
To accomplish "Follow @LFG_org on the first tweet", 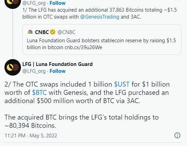I will point(58,3).
